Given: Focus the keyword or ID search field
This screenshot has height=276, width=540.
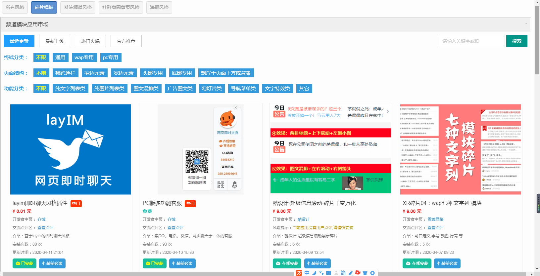Looking at the screenshot, I should (x=471, y=41).
